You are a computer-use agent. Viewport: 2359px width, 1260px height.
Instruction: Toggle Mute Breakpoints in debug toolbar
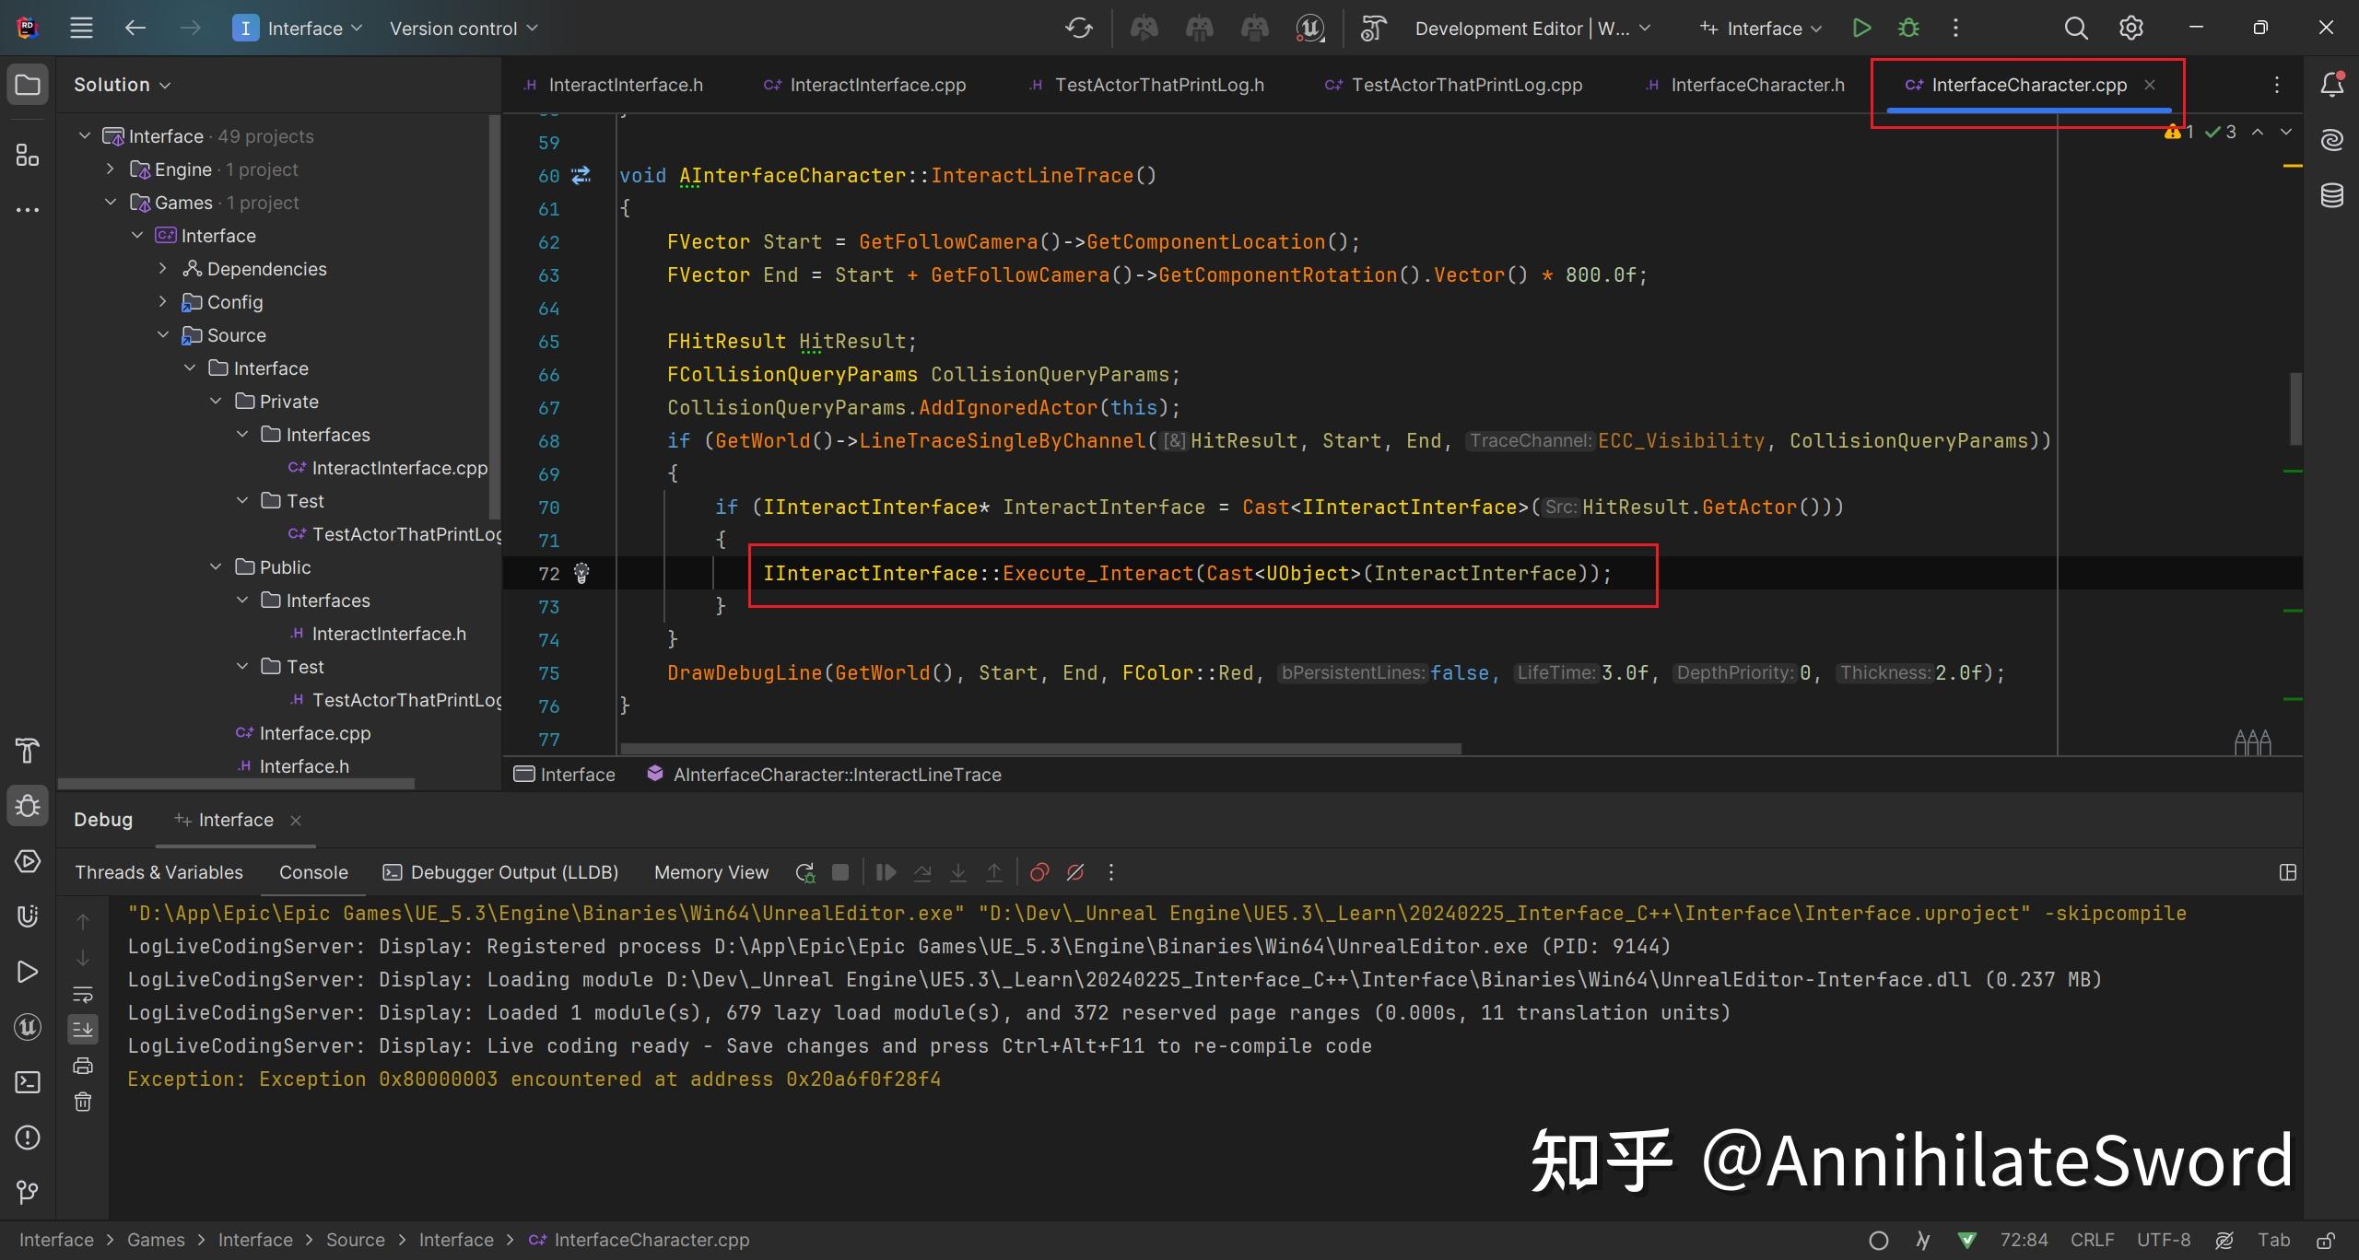coord(1075,872)
